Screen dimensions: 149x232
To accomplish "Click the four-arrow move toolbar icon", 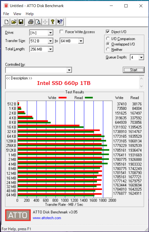I will [45, 22].
